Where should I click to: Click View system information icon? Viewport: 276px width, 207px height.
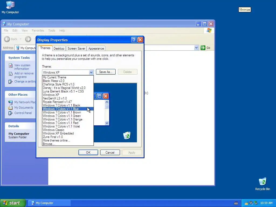click(x=11, y=65)
